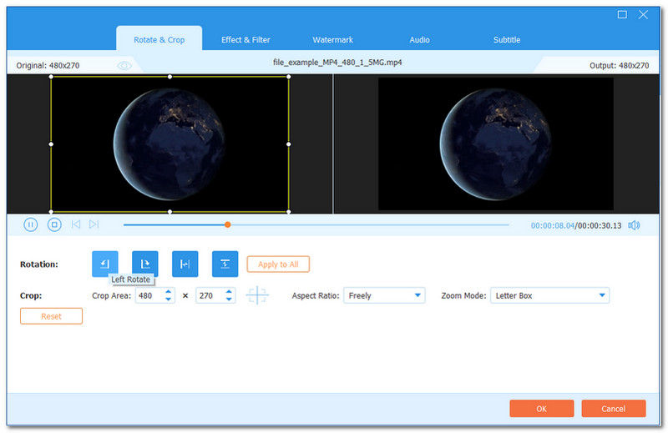668x433 pixels.
Task: Flip the video horizontally
Action: click(x=185, y=264)
